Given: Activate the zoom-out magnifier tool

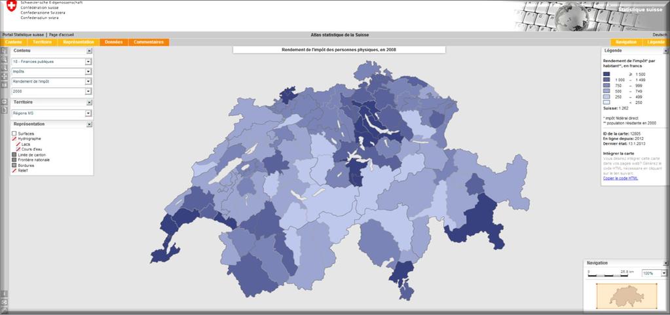Looking at the screenshot, I should (5, 67).
